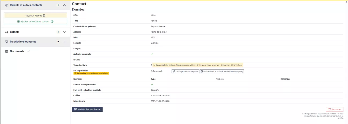
Task: Click the plus icon in Ajouter un nouveau contact
Action: (18, 22)
